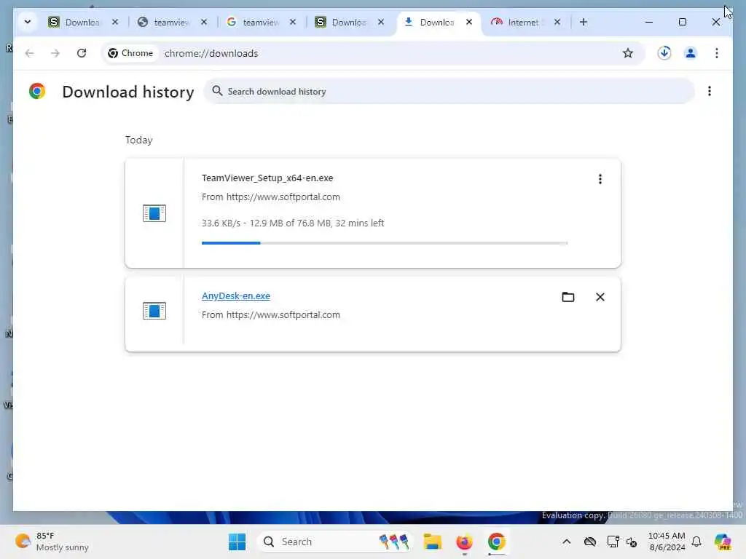Click the muted volume tray icon
746x559 pixels.
pyautogui.click(x=632, y=542)
